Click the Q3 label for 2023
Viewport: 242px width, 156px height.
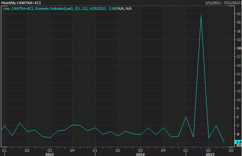click(231, 150)
